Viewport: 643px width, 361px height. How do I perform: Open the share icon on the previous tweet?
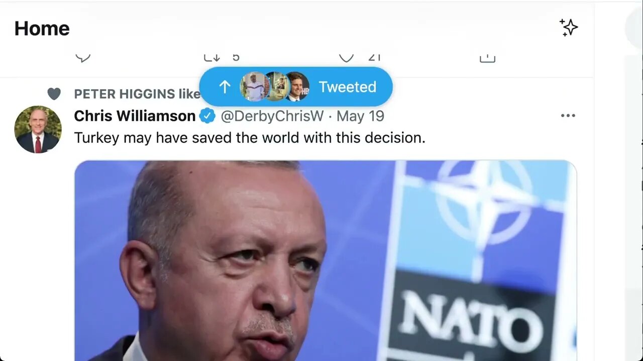(487, 58)
